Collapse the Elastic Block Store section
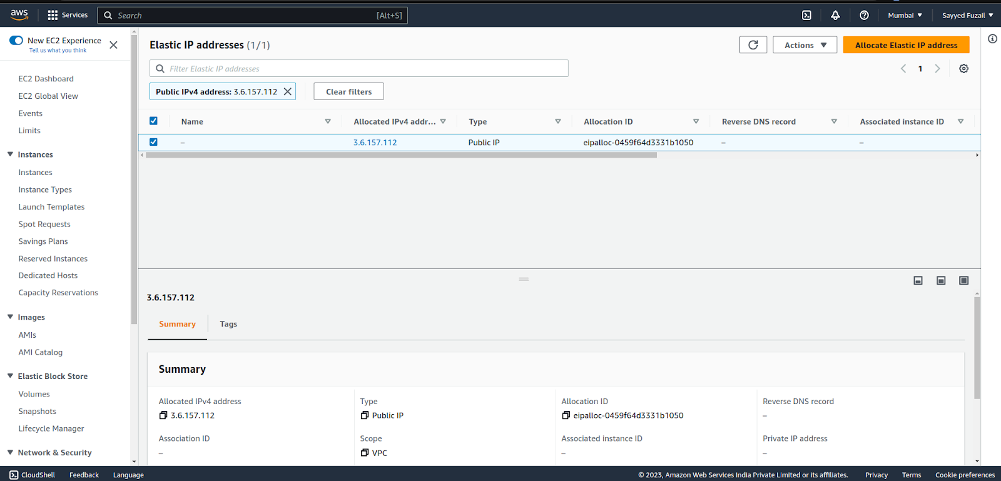Screen dimensions: 1001x481 [10, 376]
